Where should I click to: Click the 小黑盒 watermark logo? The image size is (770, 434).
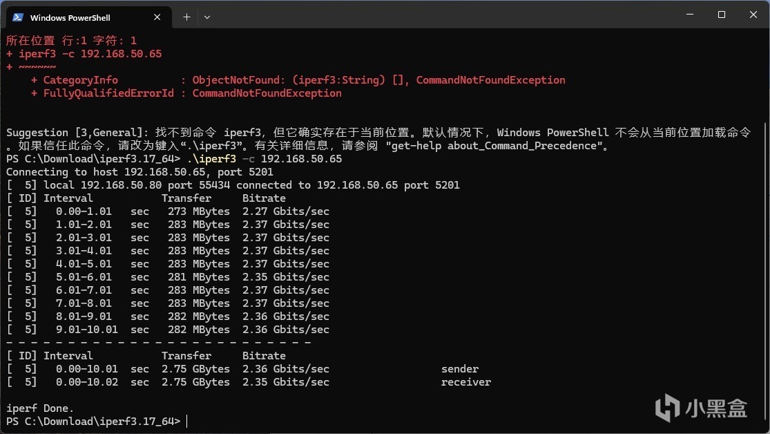[700, 407]
